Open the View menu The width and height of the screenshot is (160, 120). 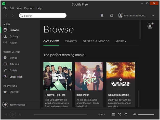click(19, 8)
